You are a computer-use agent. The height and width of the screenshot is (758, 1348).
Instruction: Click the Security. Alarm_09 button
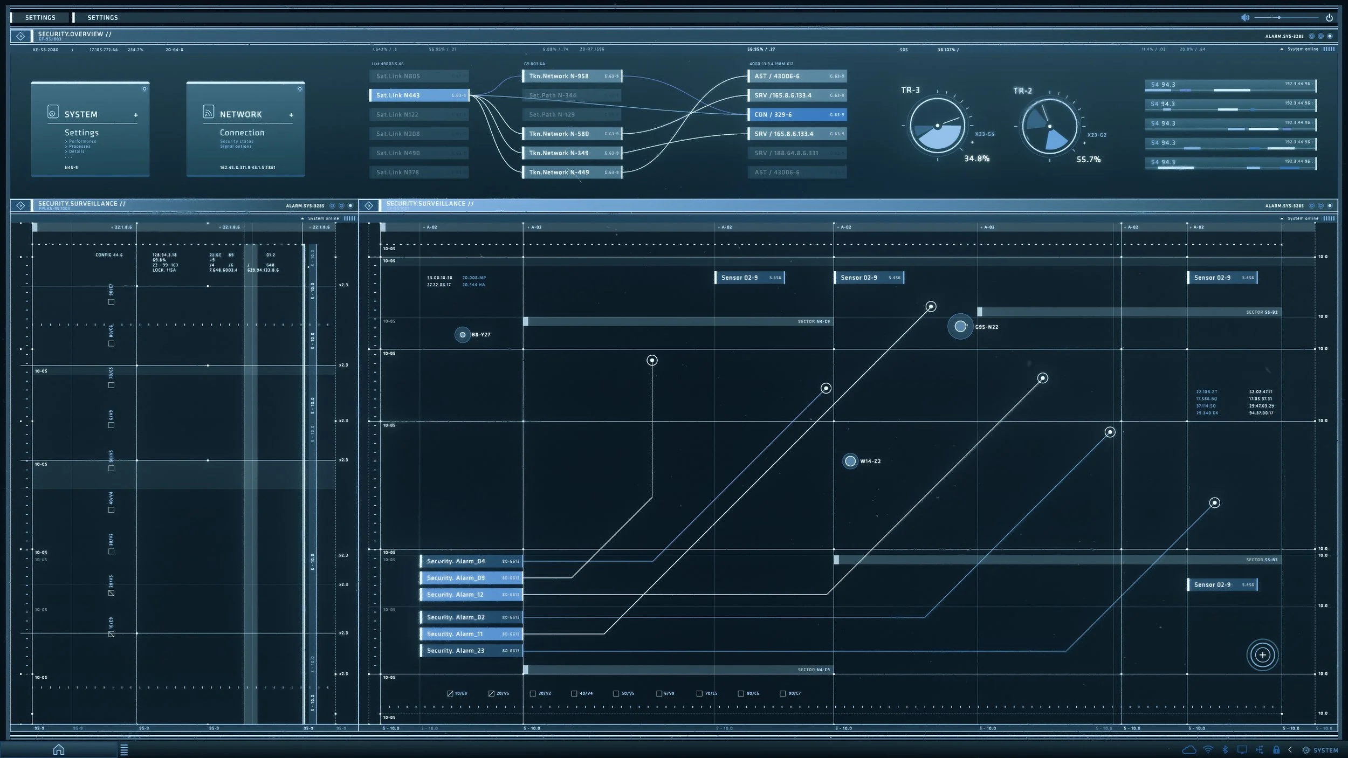(x=471, y=578)
